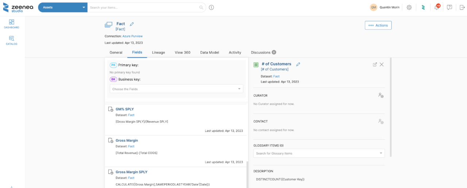Click the logout icon in header

point(462,7)
